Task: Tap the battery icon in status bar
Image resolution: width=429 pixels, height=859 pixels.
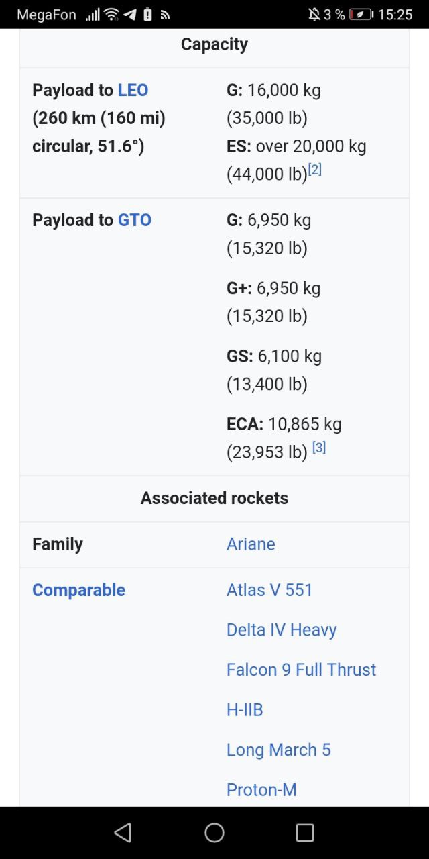Action: (361, 14)
